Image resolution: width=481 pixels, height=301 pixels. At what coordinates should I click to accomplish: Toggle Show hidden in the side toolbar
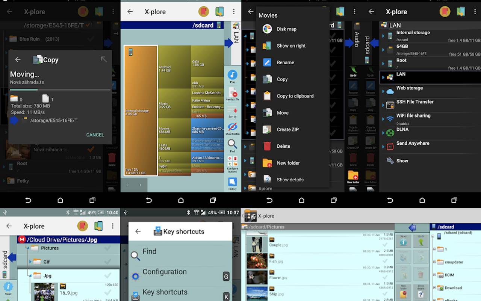click(232, 129)
